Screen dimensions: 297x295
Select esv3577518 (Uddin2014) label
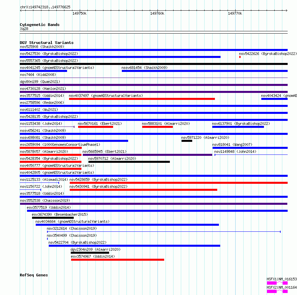coord(42,193)
